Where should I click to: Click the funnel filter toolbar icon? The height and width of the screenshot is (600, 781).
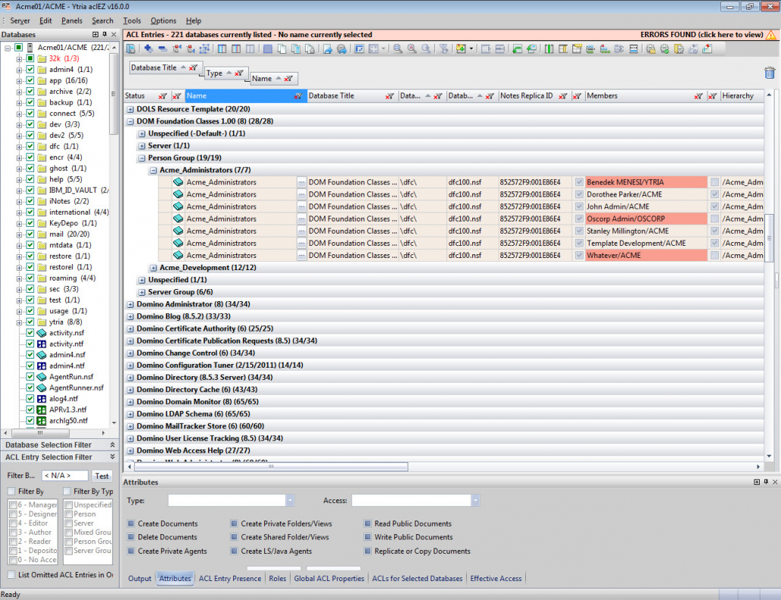click(x=443, y=48)
